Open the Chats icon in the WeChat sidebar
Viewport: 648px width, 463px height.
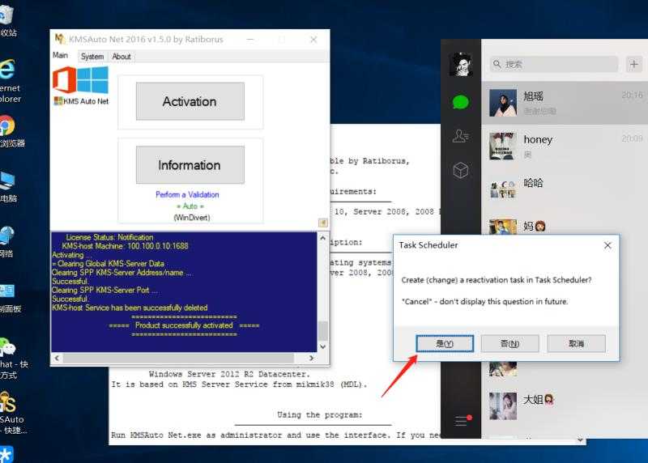click(461, 102)
